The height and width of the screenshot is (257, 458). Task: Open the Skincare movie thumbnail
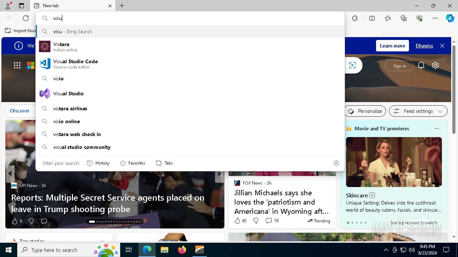pos(394,162)
